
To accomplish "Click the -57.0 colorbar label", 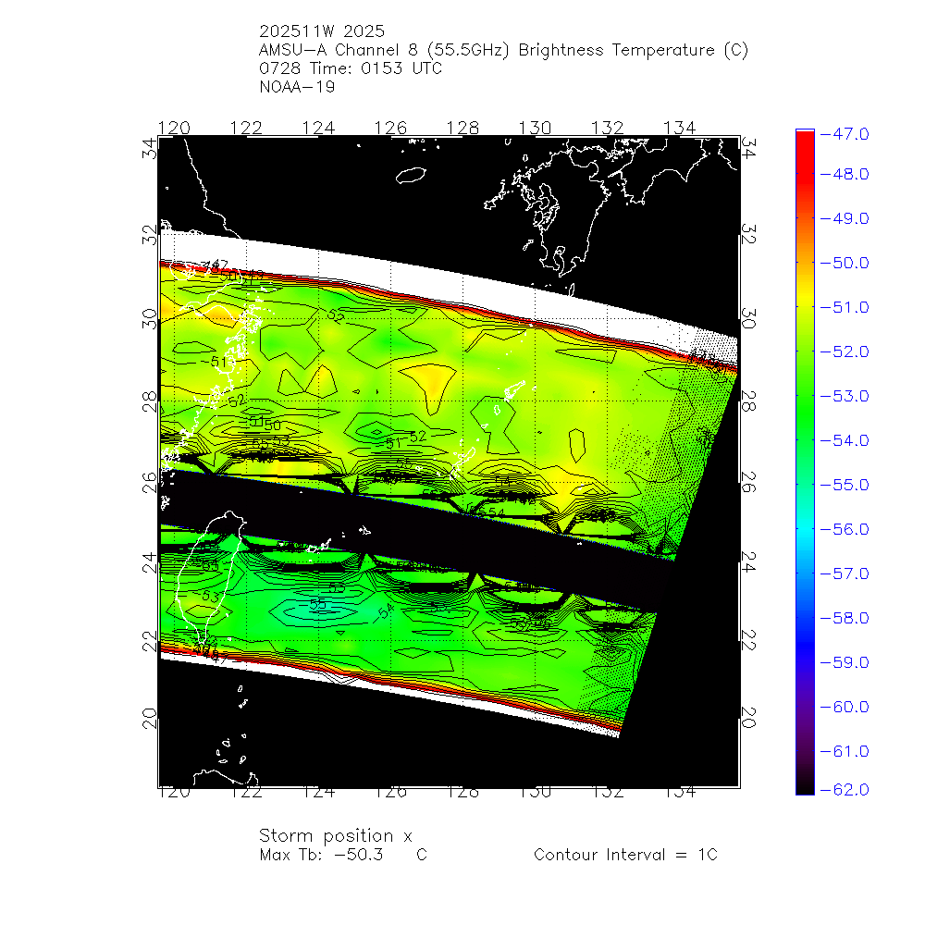I will click(845, 573).
